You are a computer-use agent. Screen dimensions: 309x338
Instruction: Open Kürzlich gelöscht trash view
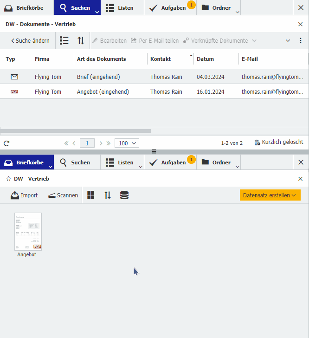click(278, 143)
